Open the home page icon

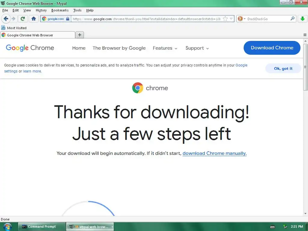pyautogui.click(x=34, y=19)
